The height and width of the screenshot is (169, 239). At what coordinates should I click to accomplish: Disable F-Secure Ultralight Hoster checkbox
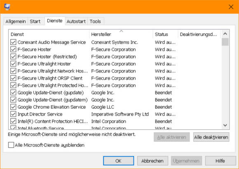(13, 63)
